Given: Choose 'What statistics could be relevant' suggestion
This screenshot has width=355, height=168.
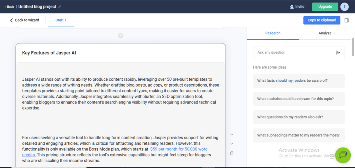Looking at the screenshot, I should pos(299,99).
